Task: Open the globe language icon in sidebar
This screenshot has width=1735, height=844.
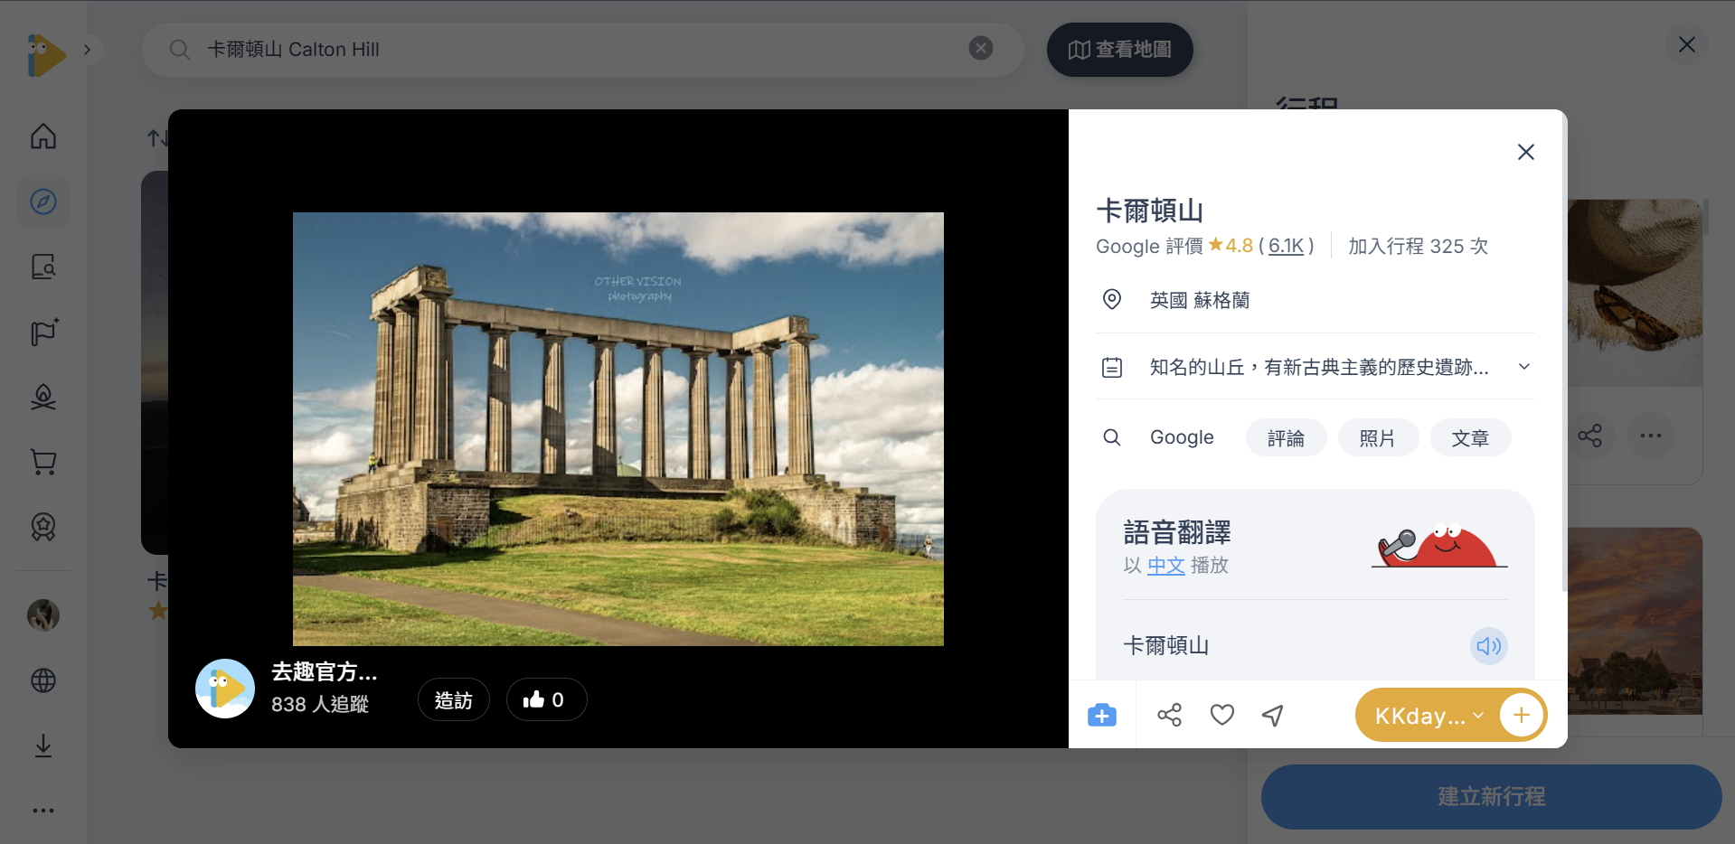Action: click(43, 680)
